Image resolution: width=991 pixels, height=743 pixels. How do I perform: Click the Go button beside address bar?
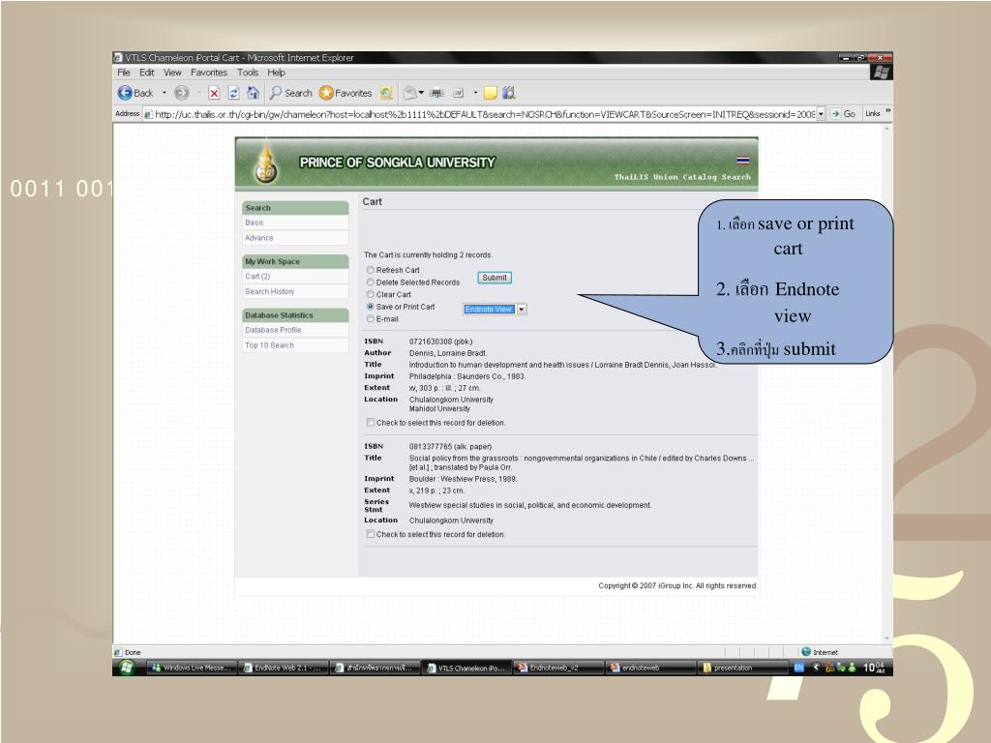(843, 114)
